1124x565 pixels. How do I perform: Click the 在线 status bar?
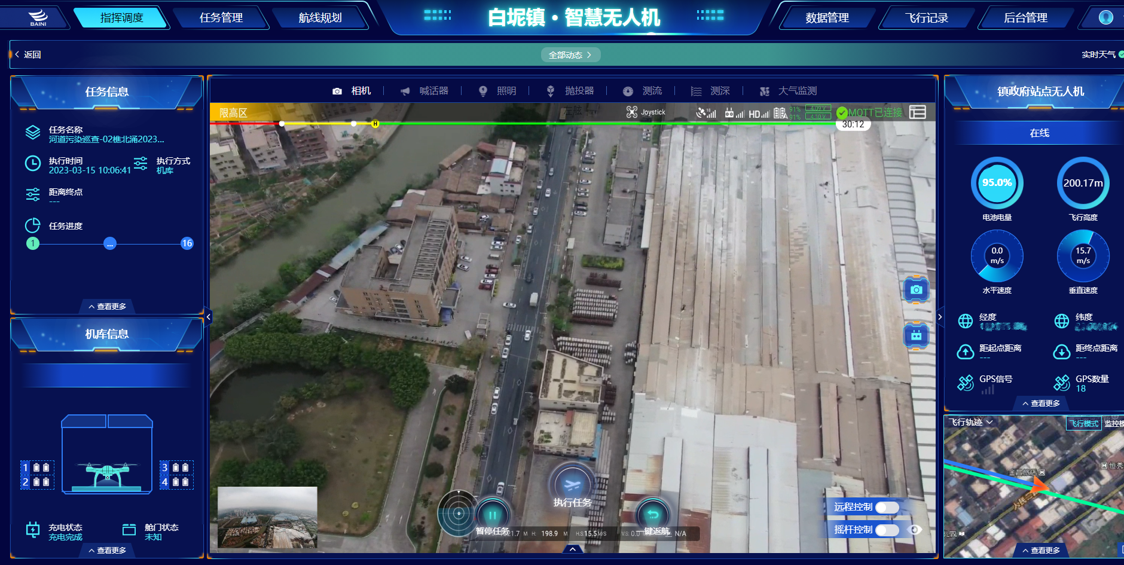[1039, 133]
